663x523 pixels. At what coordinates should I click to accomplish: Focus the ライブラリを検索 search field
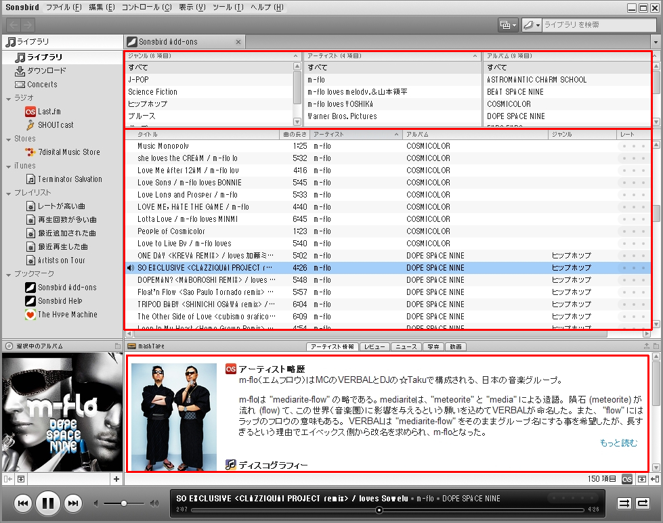point(599,25)
